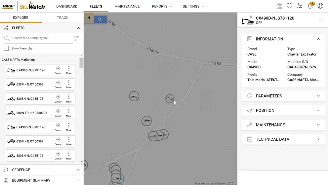
Task: Click Test Maria, ATEST... fleets value
Action: pos(264,80)
